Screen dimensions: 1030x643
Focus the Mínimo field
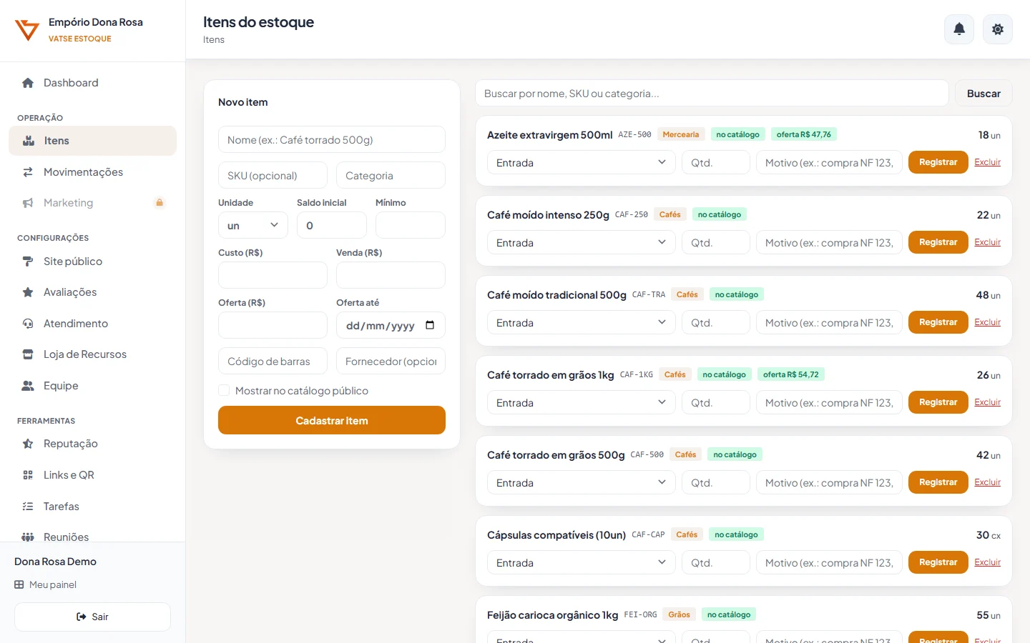[411, 225]
